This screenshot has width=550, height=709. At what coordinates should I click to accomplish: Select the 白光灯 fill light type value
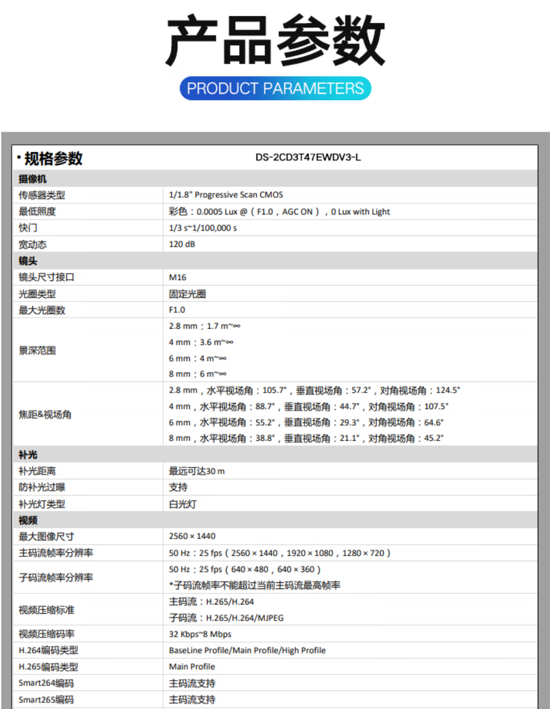pos(182,504)
